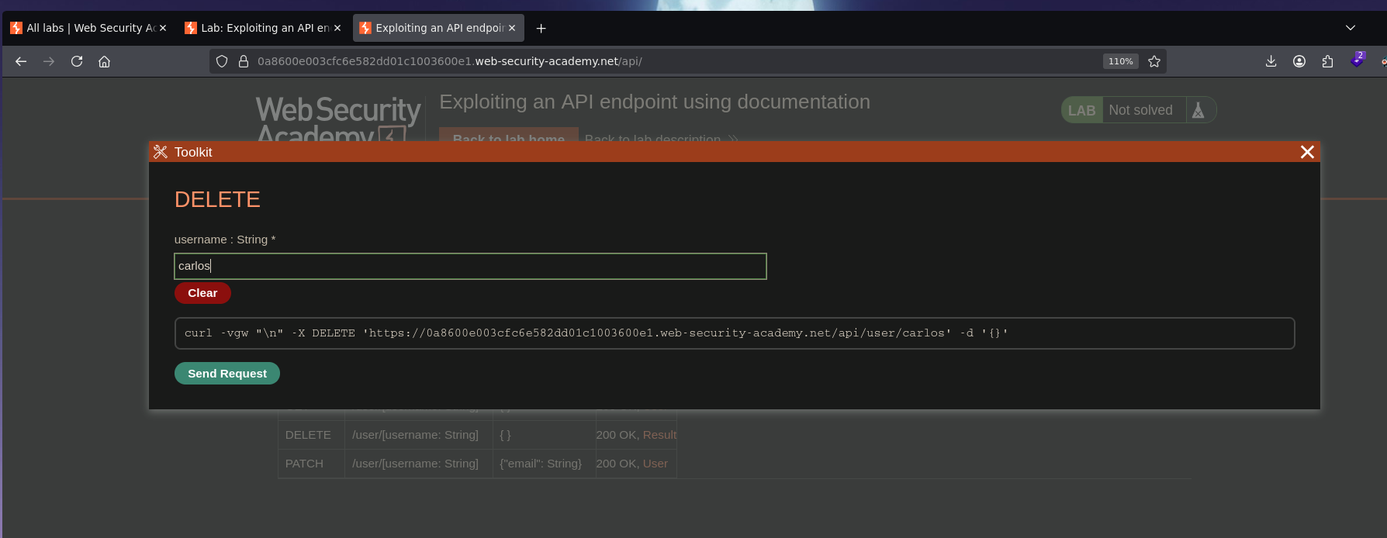Click the Result link in DELETE row

659,435
